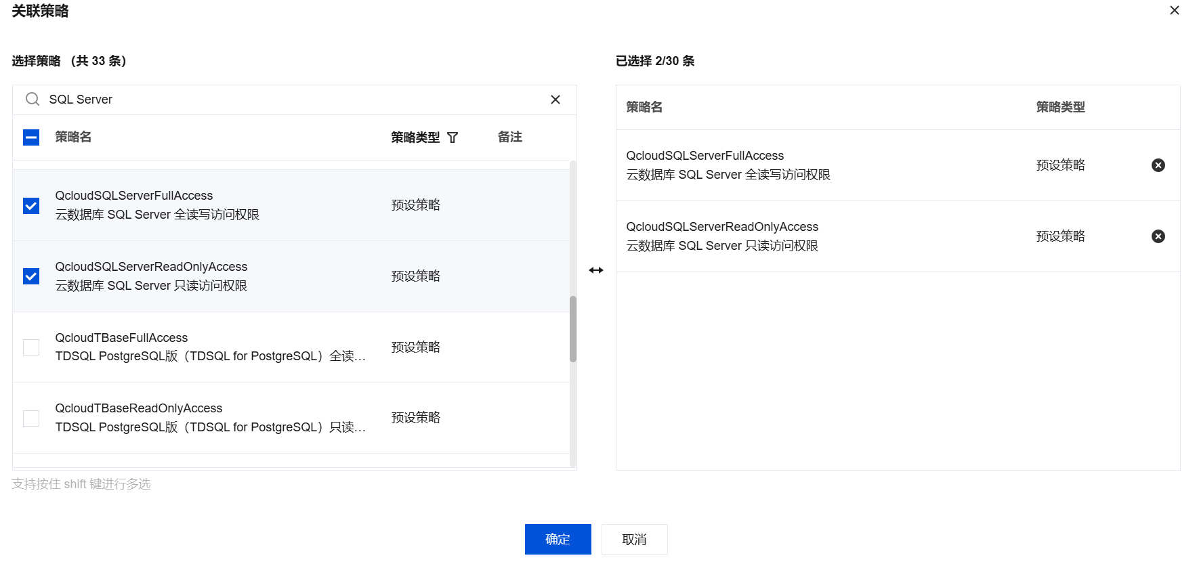The width and height of the screenshot is (1197, 562).
Task: Clear the SQL Server search text
Action: click(x=555, y=100)
